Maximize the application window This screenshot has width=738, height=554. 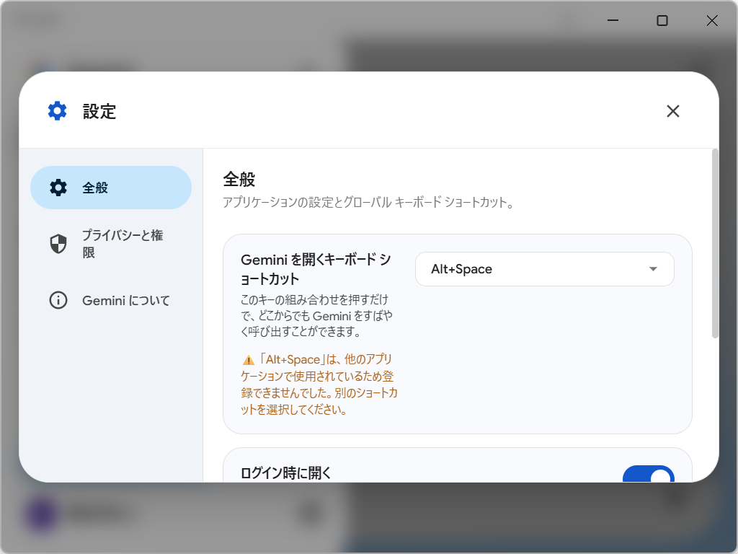point(662,20)
